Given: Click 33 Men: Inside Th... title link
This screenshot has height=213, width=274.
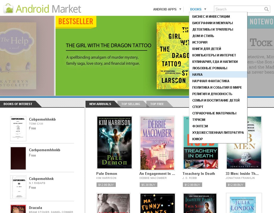Looking at the screenshot, I should [242, 174].
